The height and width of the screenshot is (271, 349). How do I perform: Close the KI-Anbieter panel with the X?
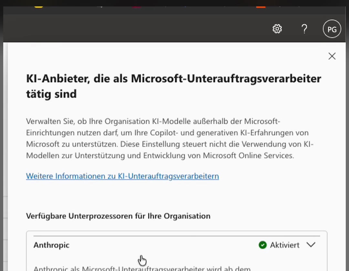(332, 56)
